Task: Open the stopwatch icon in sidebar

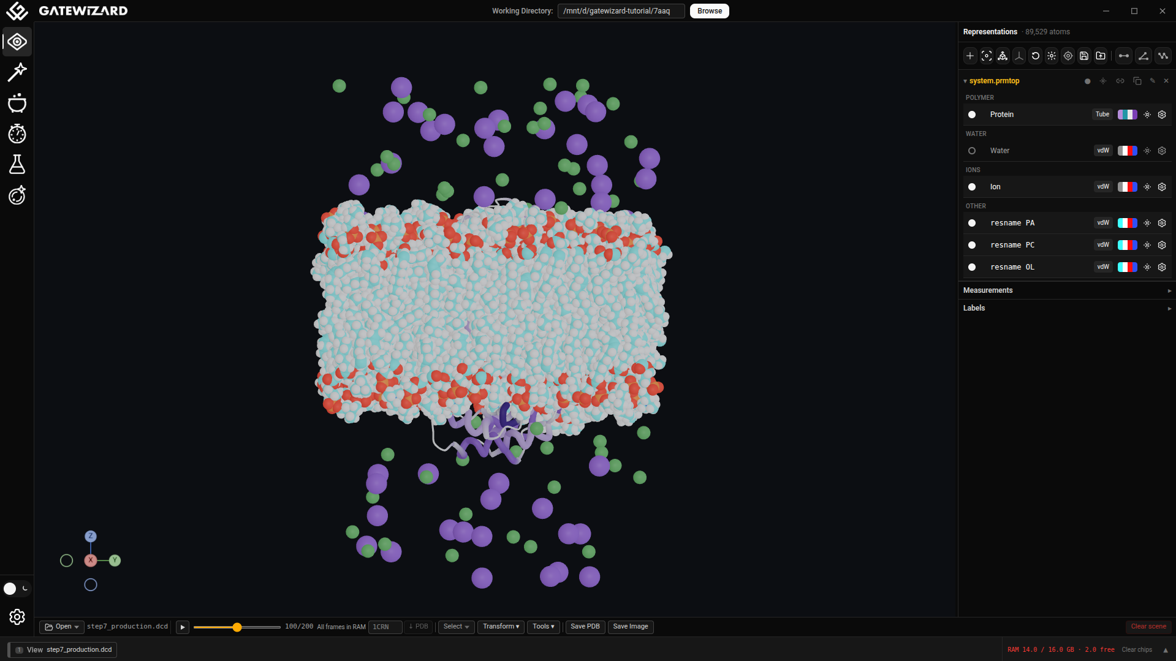Action: pos(17,134)
